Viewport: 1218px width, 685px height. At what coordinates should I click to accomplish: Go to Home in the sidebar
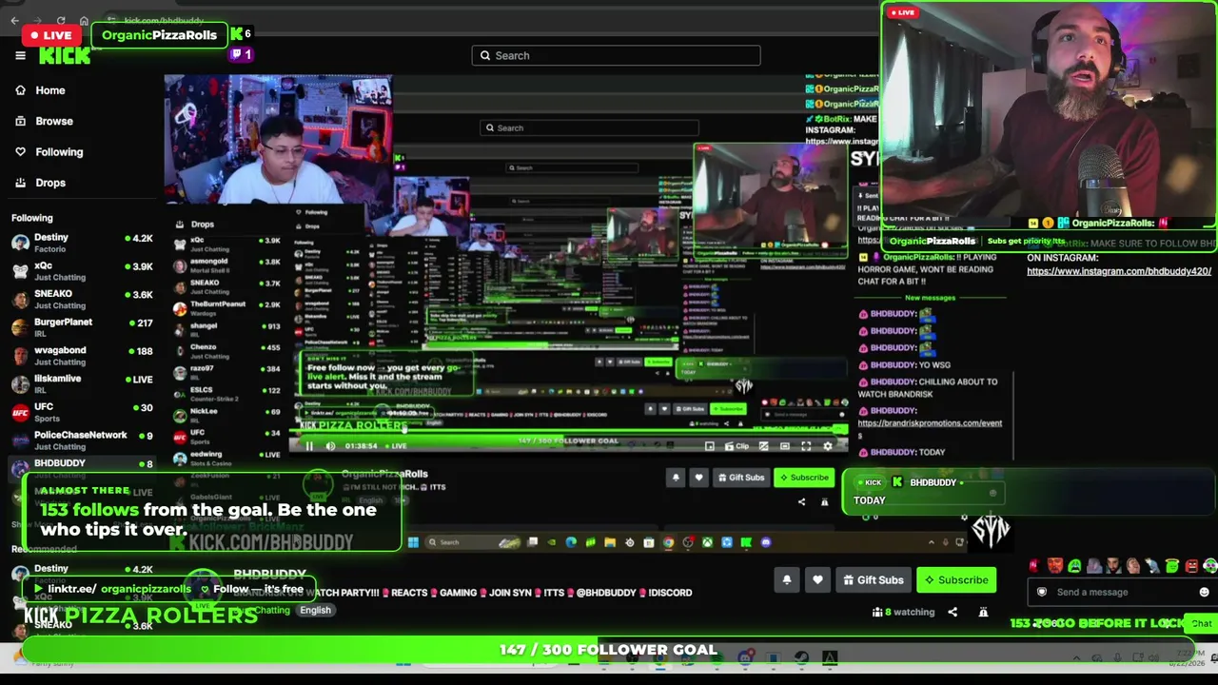coord(40,90)
